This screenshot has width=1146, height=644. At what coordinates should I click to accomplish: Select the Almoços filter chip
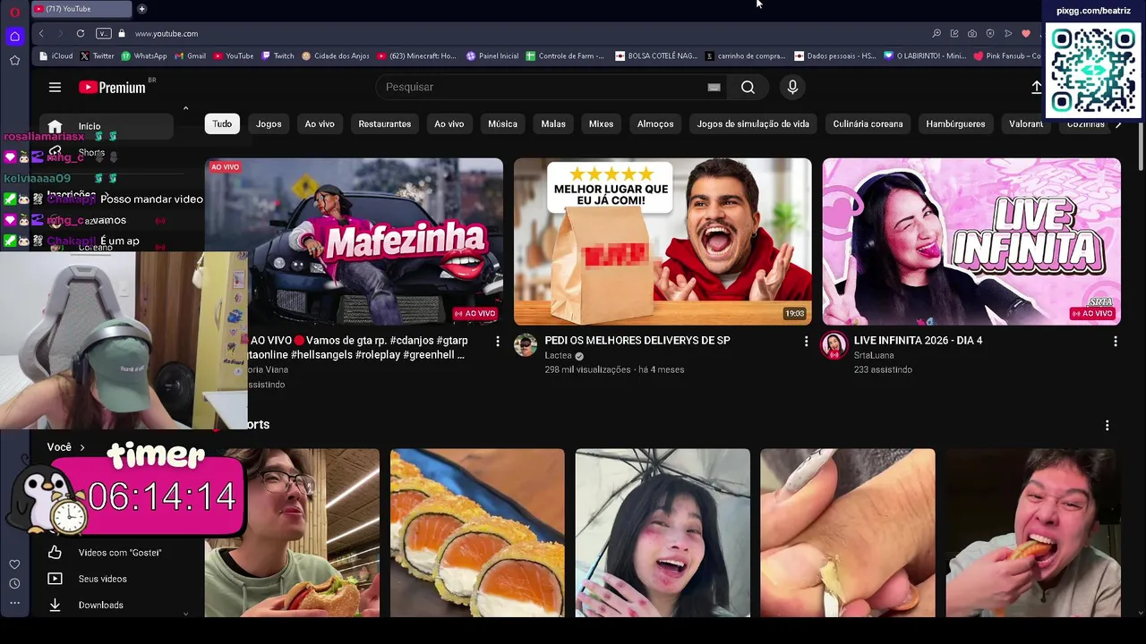655,124
